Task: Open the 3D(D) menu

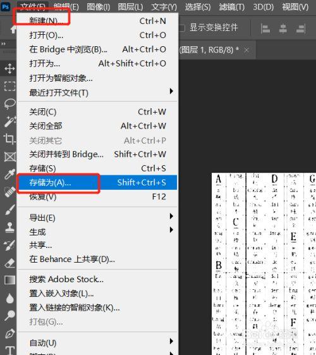Action: point(263,7)
